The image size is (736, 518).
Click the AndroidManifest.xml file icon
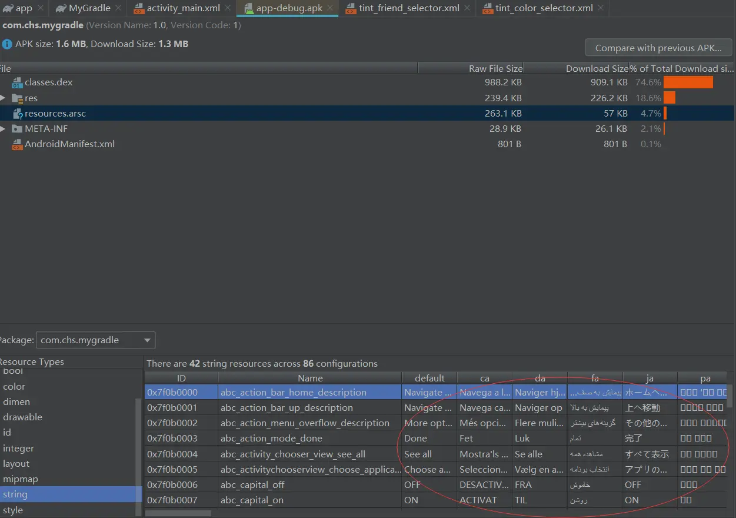[17, 144]
